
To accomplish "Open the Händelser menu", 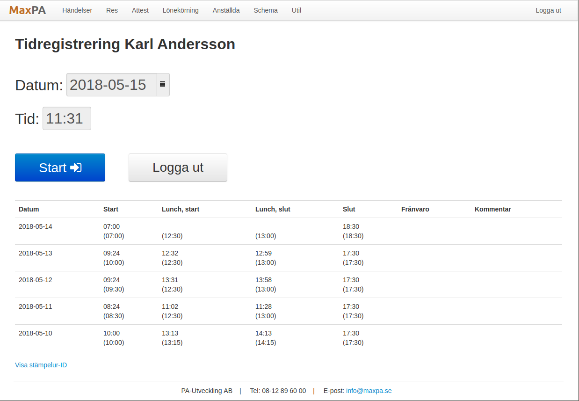I will pos(77,10).
